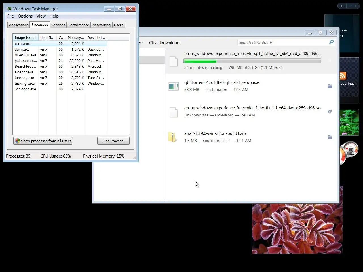This screenshot has height=272, width=363.
Task: Select the taskmgr.exe process row
Action: click(60, 83)
